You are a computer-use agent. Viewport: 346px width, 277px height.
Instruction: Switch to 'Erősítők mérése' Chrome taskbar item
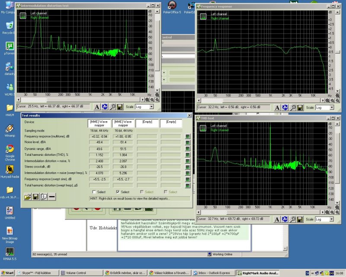point(125,273)
